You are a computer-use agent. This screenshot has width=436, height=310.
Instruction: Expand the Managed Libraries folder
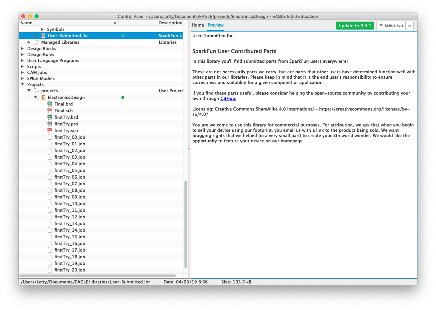pos(29,42)
